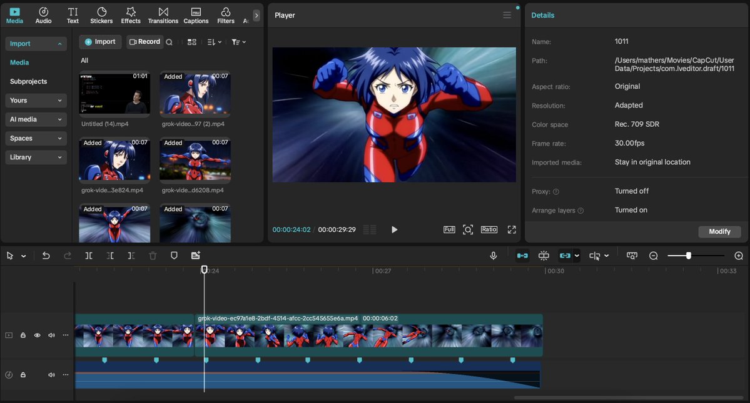
Task: Hide the video track with eye icon
Action: [x=37, y=336]
